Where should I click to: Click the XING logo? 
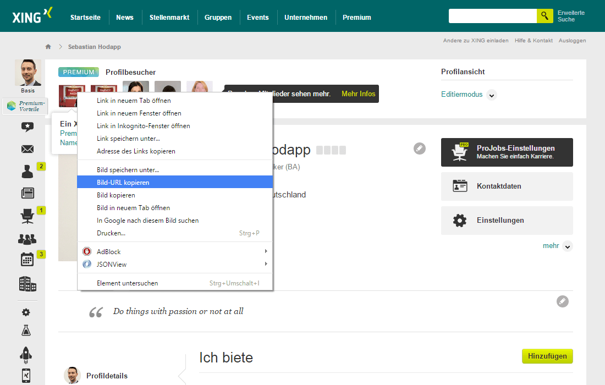(x=32, y=16)
